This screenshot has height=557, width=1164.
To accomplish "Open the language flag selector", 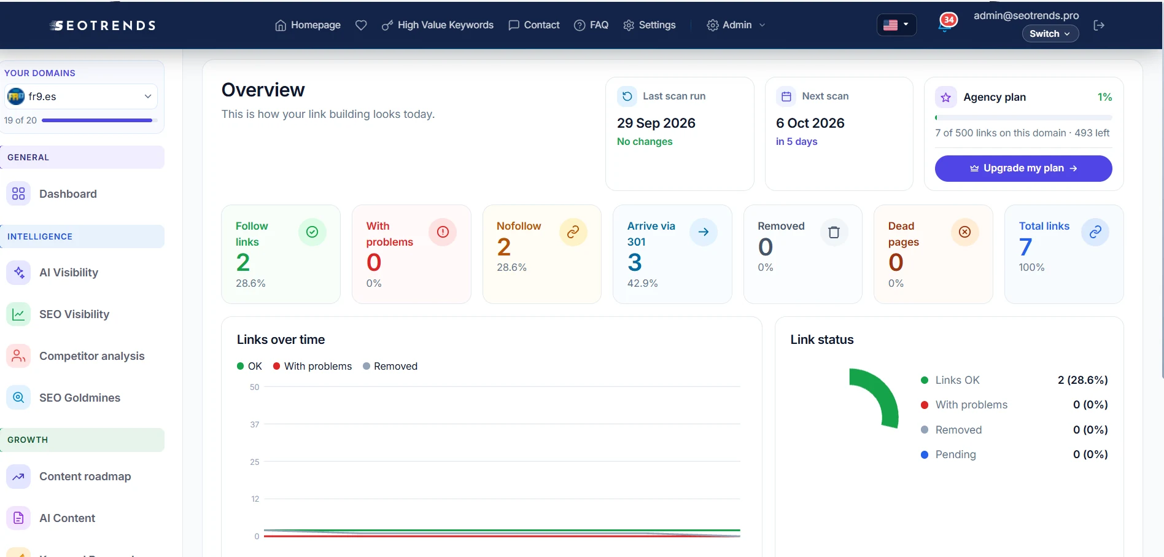I will tap(896, 25).
